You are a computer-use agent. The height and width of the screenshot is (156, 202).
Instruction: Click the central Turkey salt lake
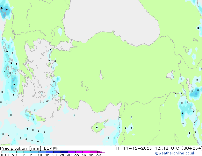pos(101,75)
